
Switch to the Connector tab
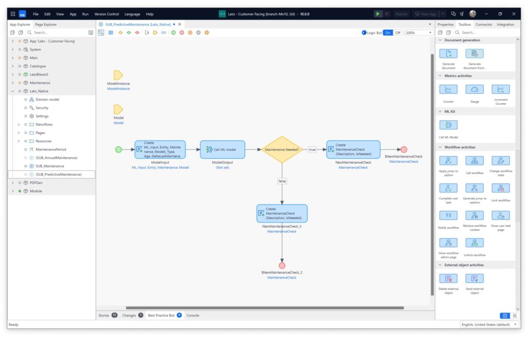tap(484, 25)
